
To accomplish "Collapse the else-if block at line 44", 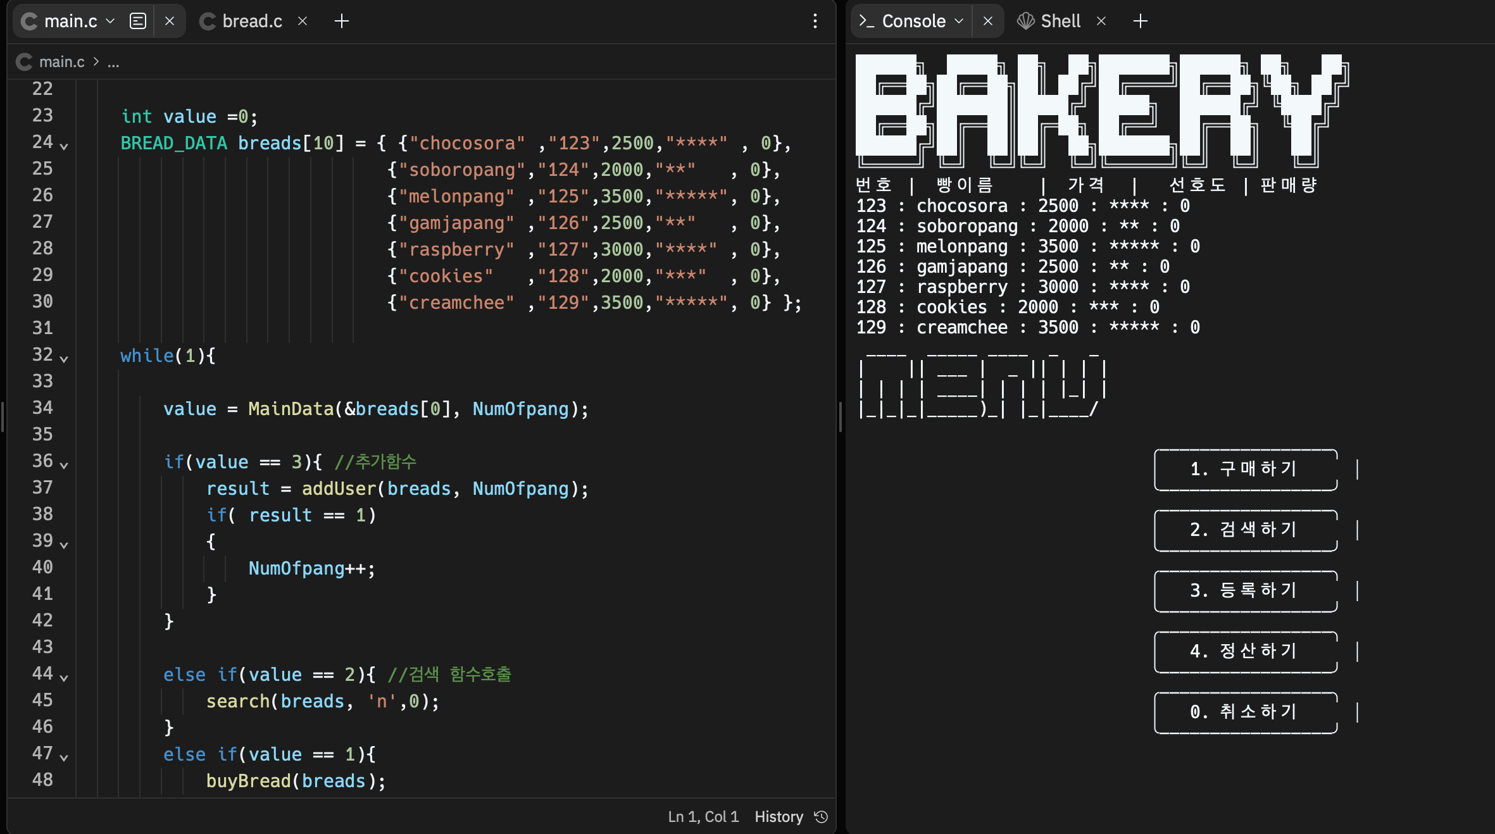I will 64,677.
